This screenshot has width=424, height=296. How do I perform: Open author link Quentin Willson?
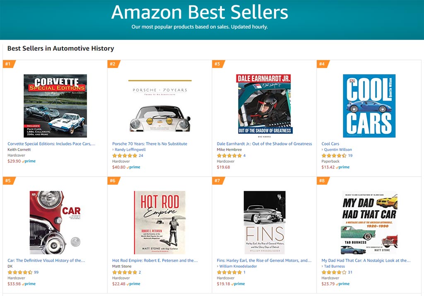pyautogui.click(x=338, y=149)
